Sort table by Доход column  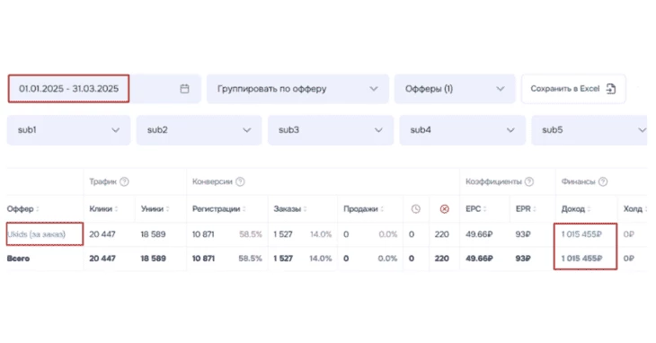576,209
